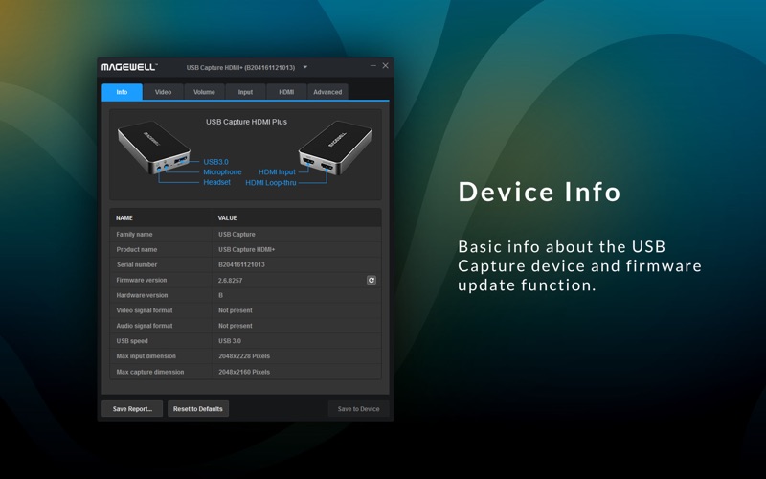Open the Volume tab

pos(204,92)
